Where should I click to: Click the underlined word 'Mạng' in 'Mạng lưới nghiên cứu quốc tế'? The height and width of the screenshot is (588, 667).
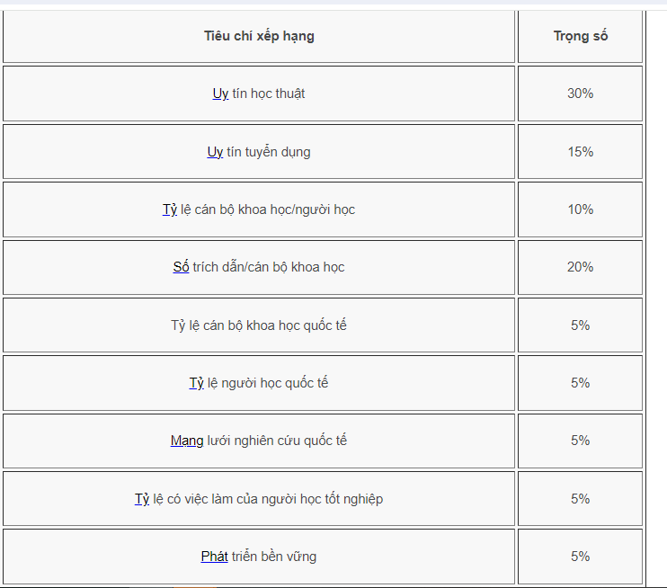(187, 441)
